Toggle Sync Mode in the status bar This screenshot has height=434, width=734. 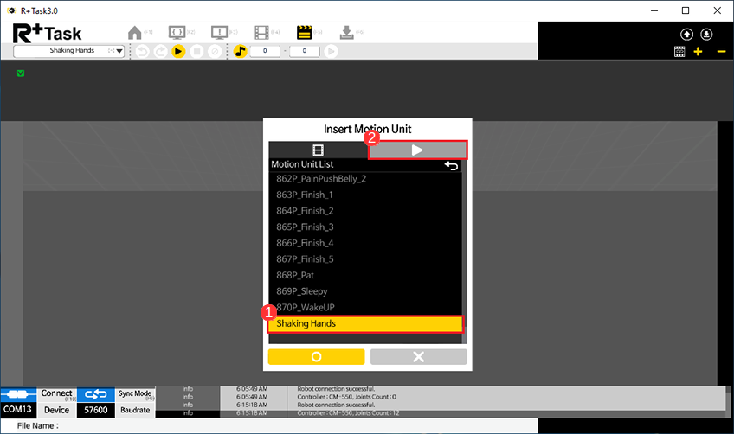click(x=134, y=394)
